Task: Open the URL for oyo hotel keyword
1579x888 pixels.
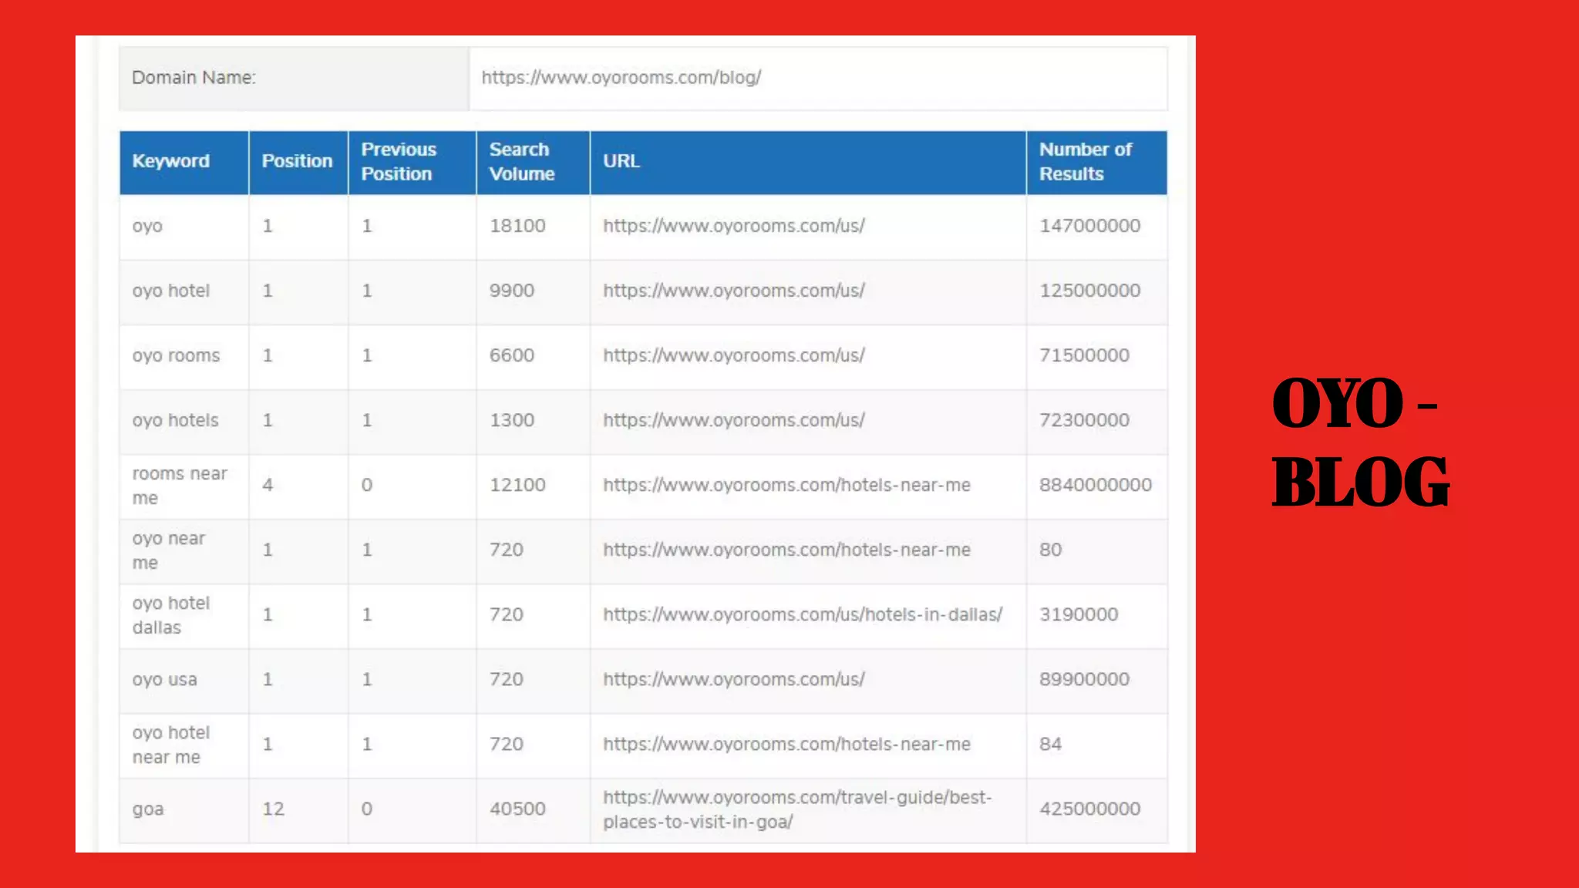Action: [733, 291]
